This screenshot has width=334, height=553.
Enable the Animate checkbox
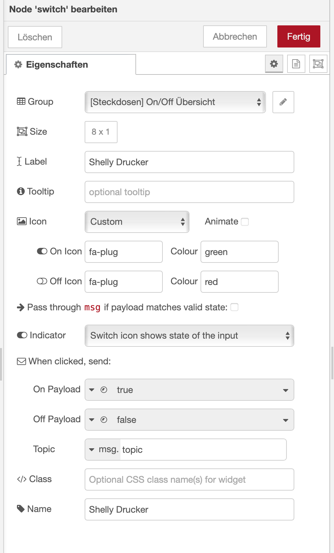245,222
